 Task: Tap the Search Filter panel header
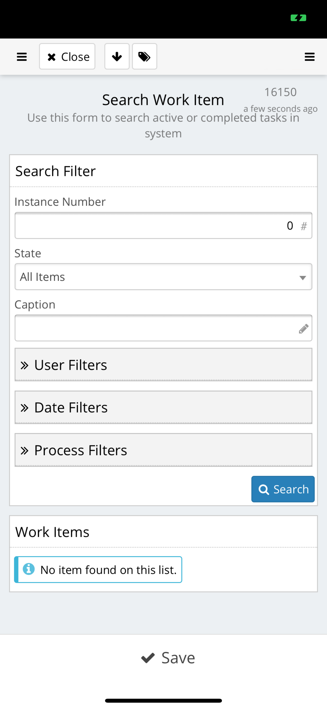tap(163, 171)
